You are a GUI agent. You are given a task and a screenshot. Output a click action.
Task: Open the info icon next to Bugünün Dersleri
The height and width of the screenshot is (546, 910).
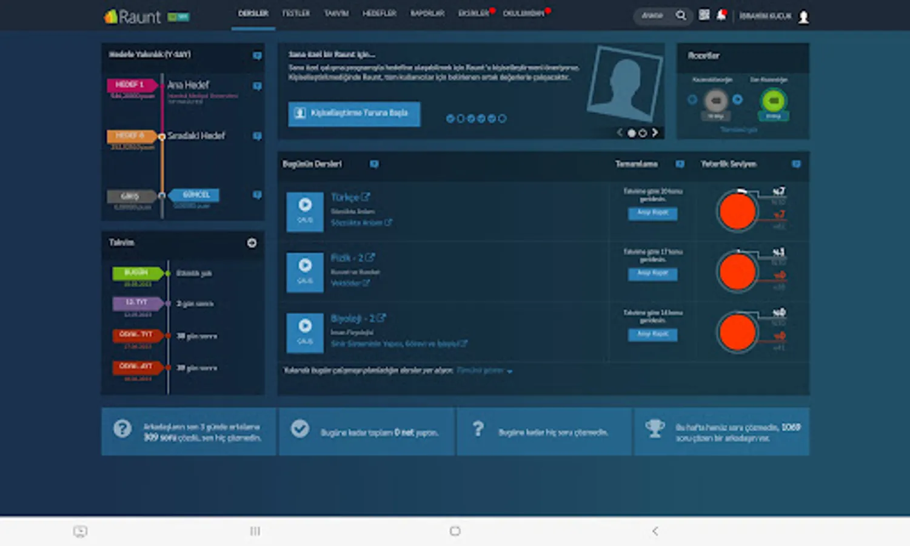pos(374,164)
